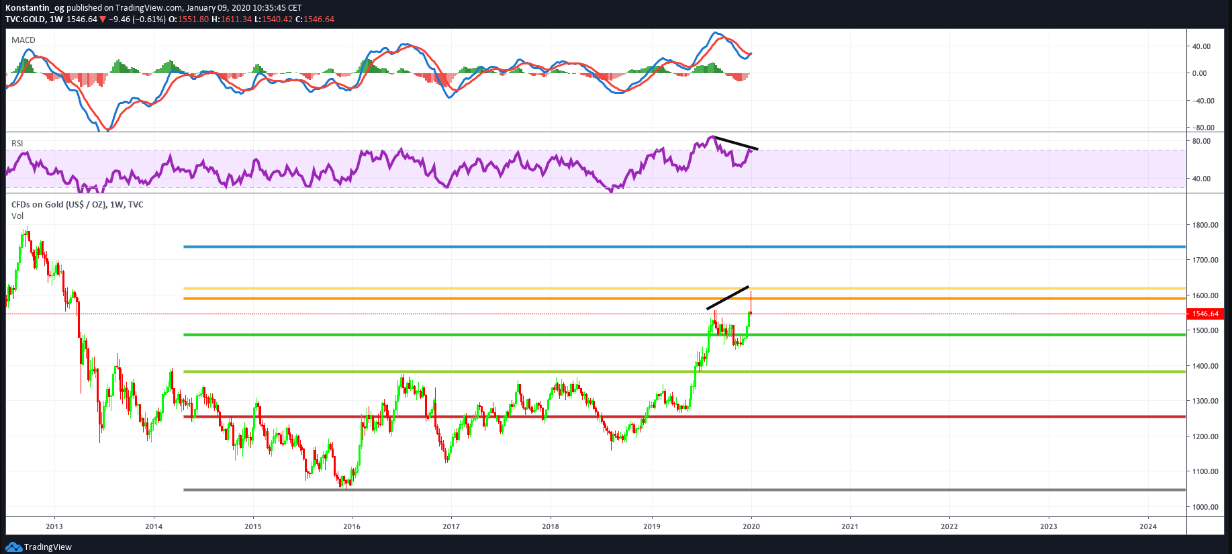Click the 2016 label on time axis
Screen dimensions: 1232x554
[352, 526]
